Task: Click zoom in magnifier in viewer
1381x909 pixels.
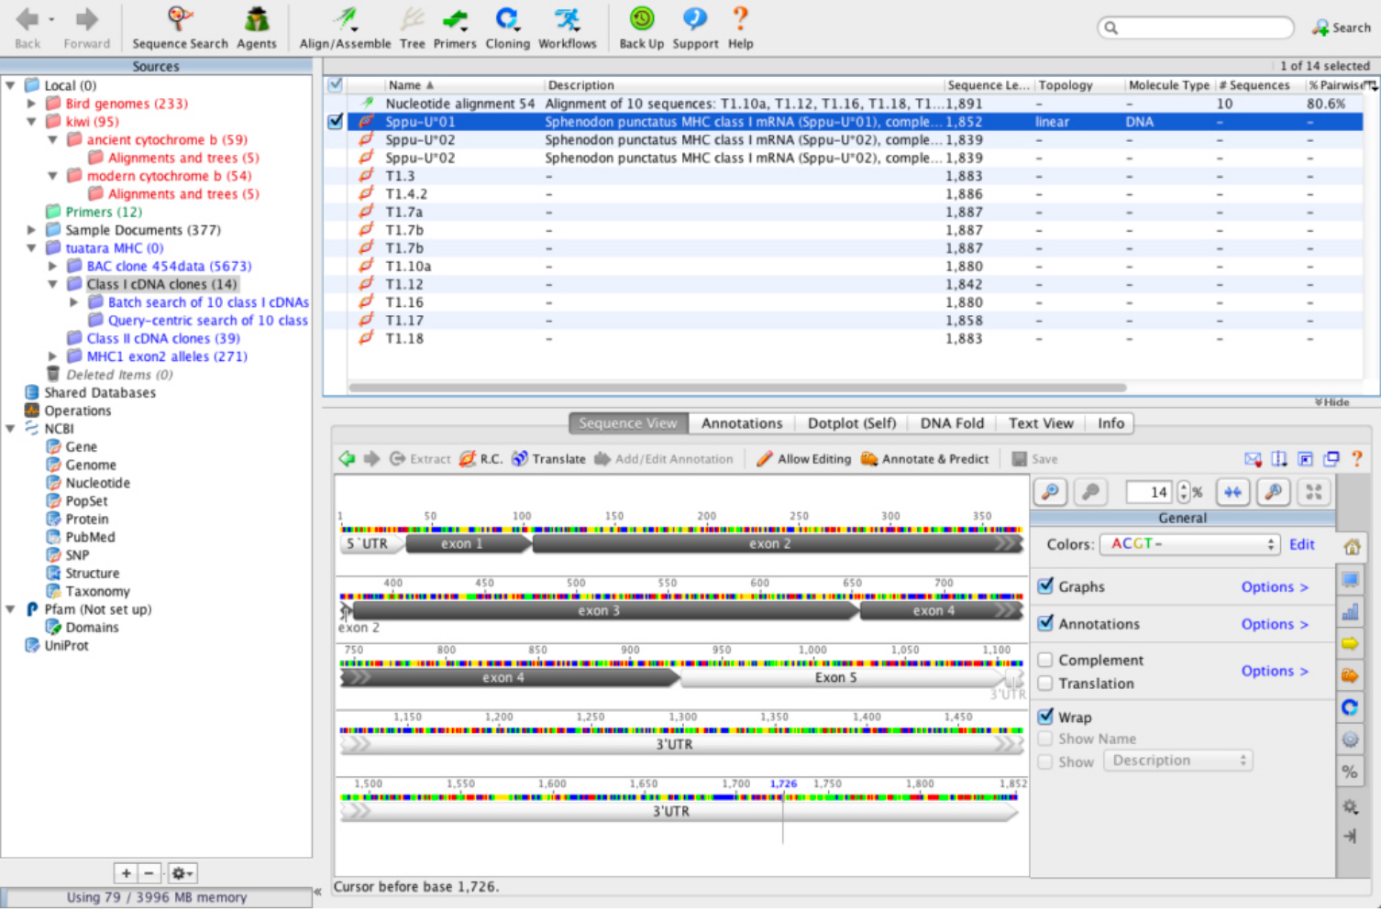Action: pyautogui.click(x=1050, y=492)
